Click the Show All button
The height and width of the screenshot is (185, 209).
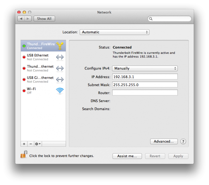pyautogui.click(x=44, y=19)
